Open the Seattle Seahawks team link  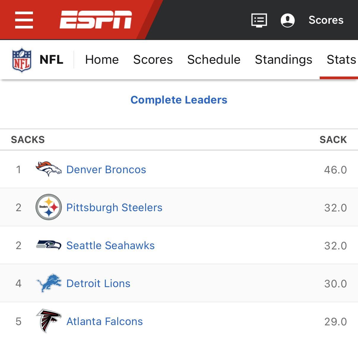110,246
